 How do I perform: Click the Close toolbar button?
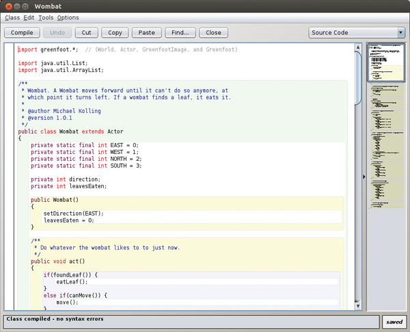pos(213,33)
